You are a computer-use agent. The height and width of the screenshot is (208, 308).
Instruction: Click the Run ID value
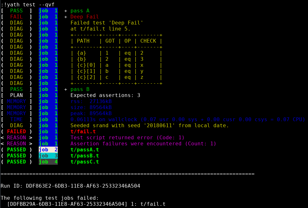pos(83,186)
